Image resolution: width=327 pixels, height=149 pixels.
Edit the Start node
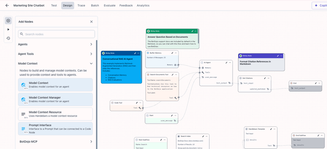[x=172, y=115]
